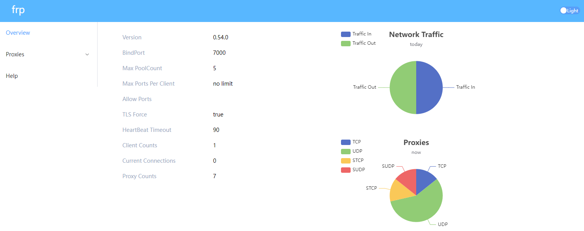Click the Version value 0.54.0
The width and height of the screenshot is (584, 231).
(221, 37)
